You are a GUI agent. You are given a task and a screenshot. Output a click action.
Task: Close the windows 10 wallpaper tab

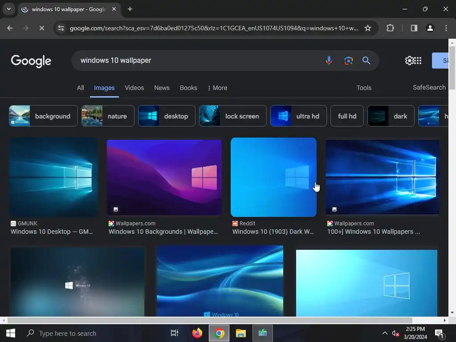pos(114,9)
